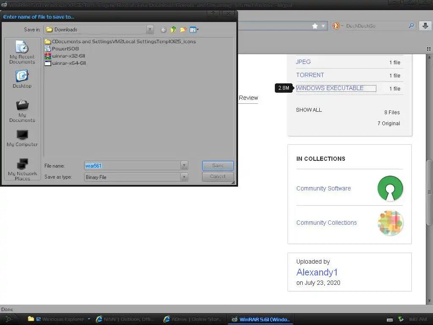Screen dimensions: 433x325
Task: Click the '7 Original' count text
Action: pyautogui.click(x=389, y=124)
